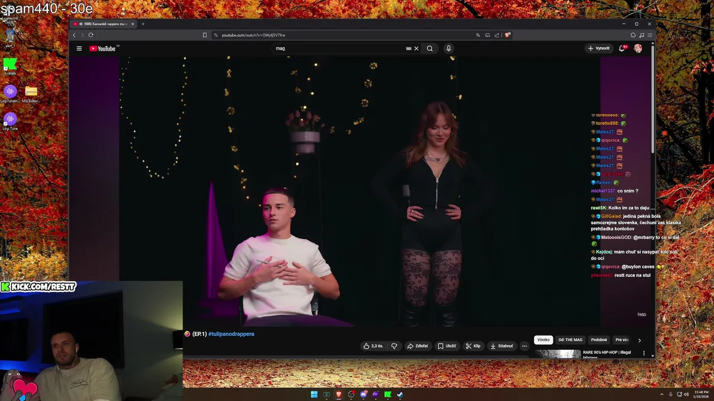Bookmark this page using the bookmark icon

tap(205, 35)
